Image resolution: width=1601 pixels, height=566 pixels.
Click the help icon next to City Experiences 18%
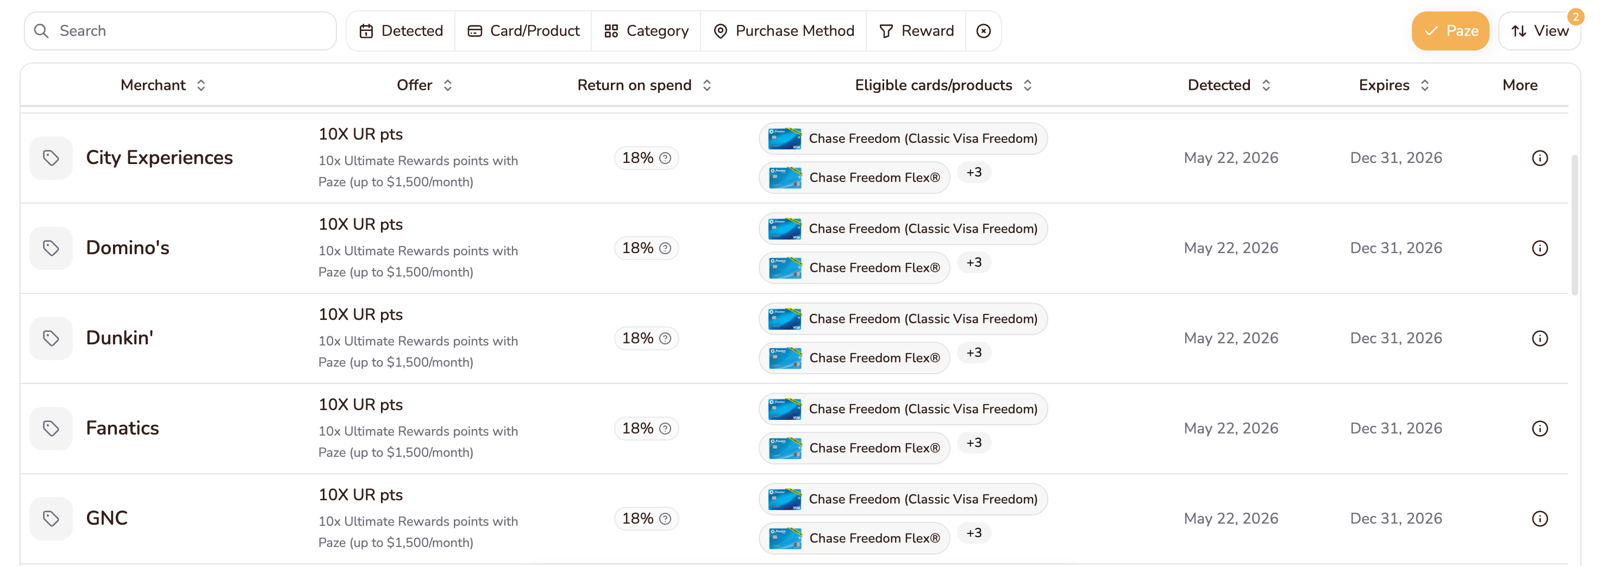pos(665,158)
